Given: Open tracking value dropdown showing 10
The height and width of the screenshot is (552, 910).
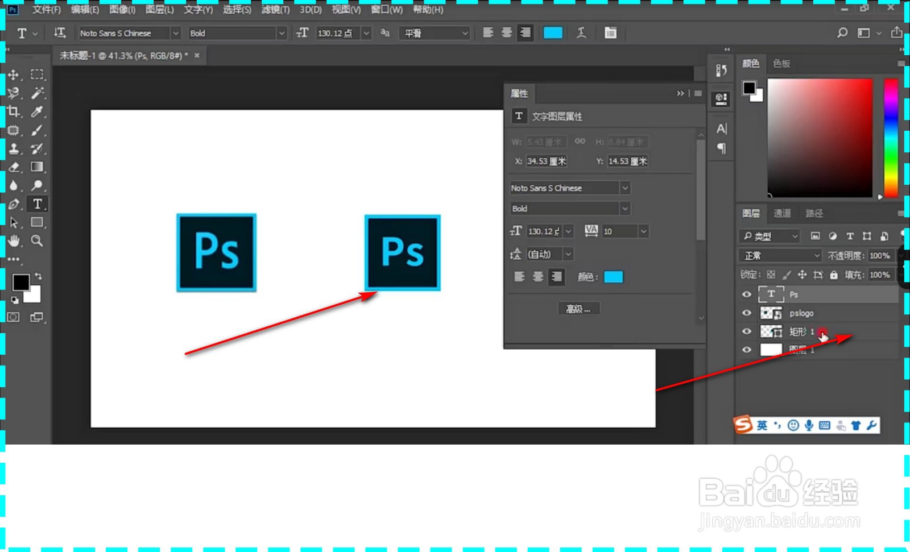Looking at the screenshot, I should tap(643, 231).
